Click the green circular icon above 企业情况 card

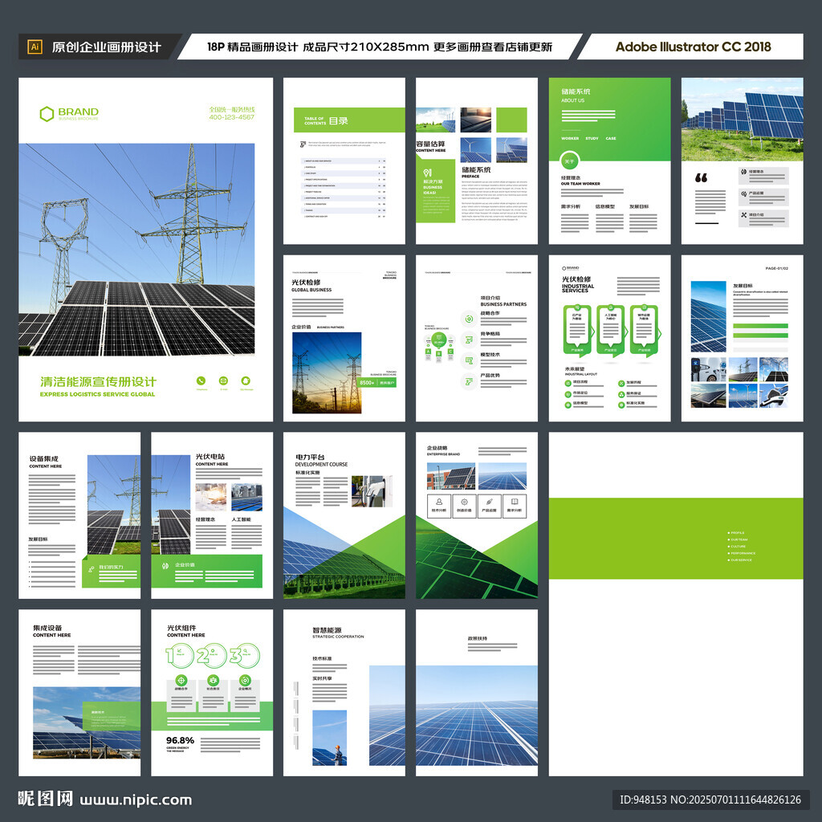tap(245, 680)
